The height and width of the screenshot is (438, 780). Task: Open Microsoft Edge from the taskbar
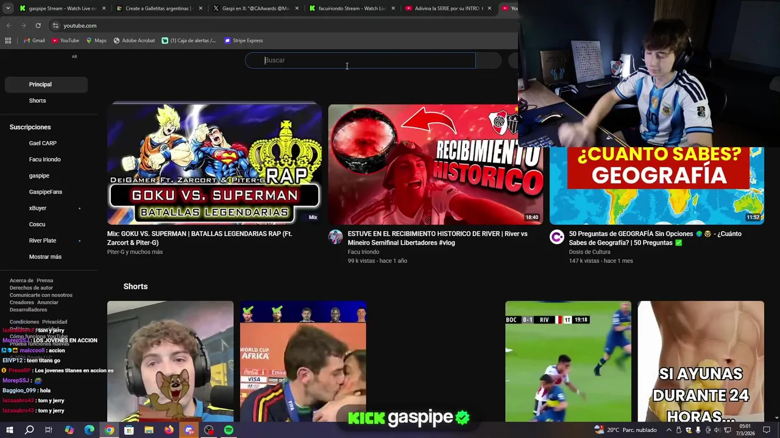click(89, 430)
